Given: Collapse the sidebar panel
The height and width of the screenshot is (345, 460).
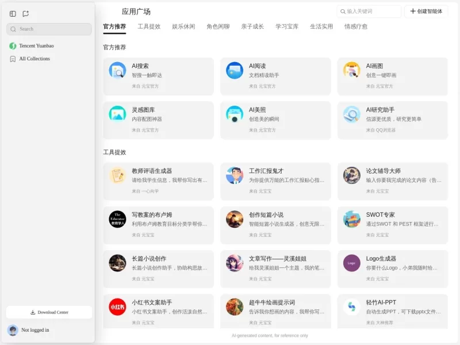Looking at the screenshot, I should (x=11, y=13).
